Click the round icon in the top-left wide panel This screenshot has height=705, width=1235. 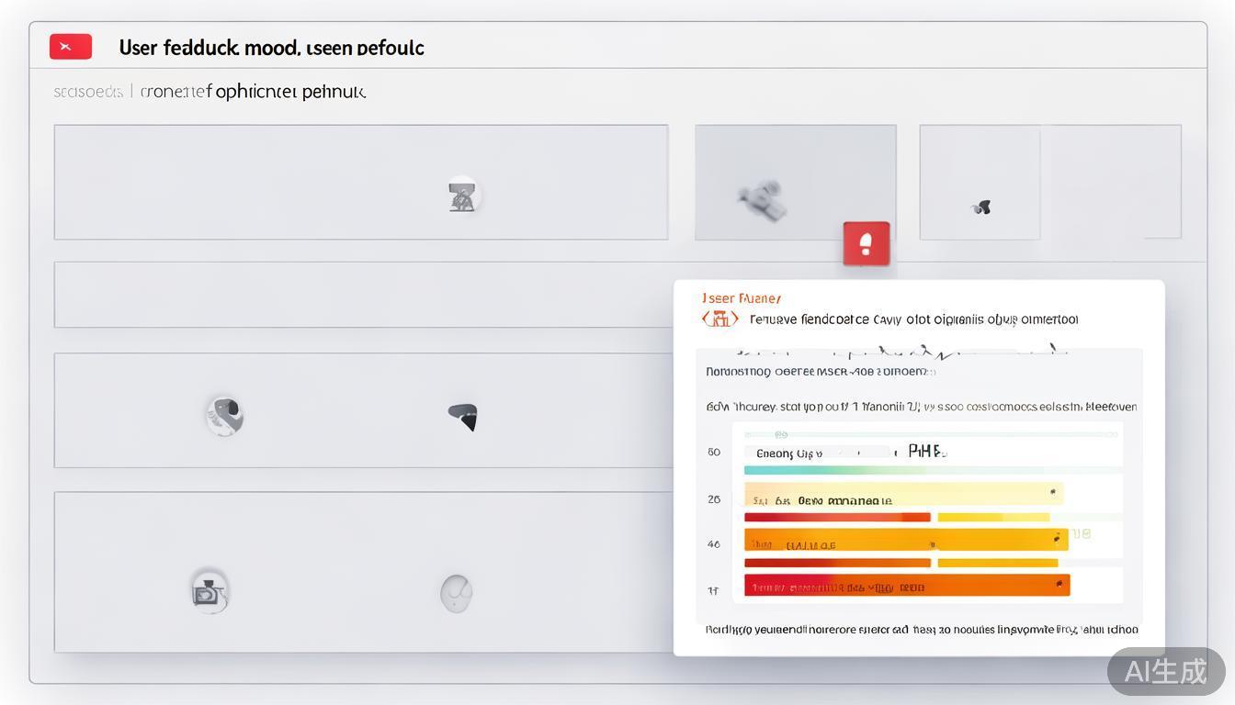click(462, 195)
